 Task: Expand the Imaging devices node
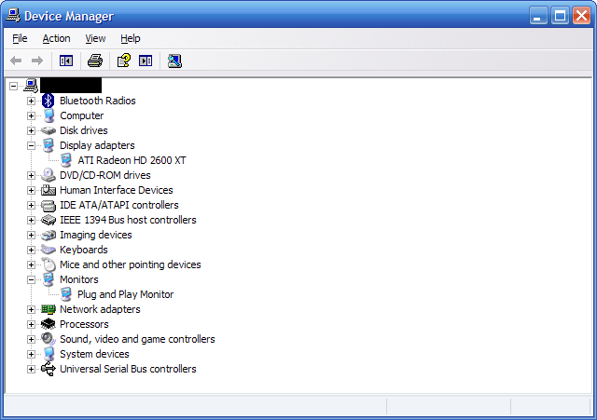coord(31,236)
